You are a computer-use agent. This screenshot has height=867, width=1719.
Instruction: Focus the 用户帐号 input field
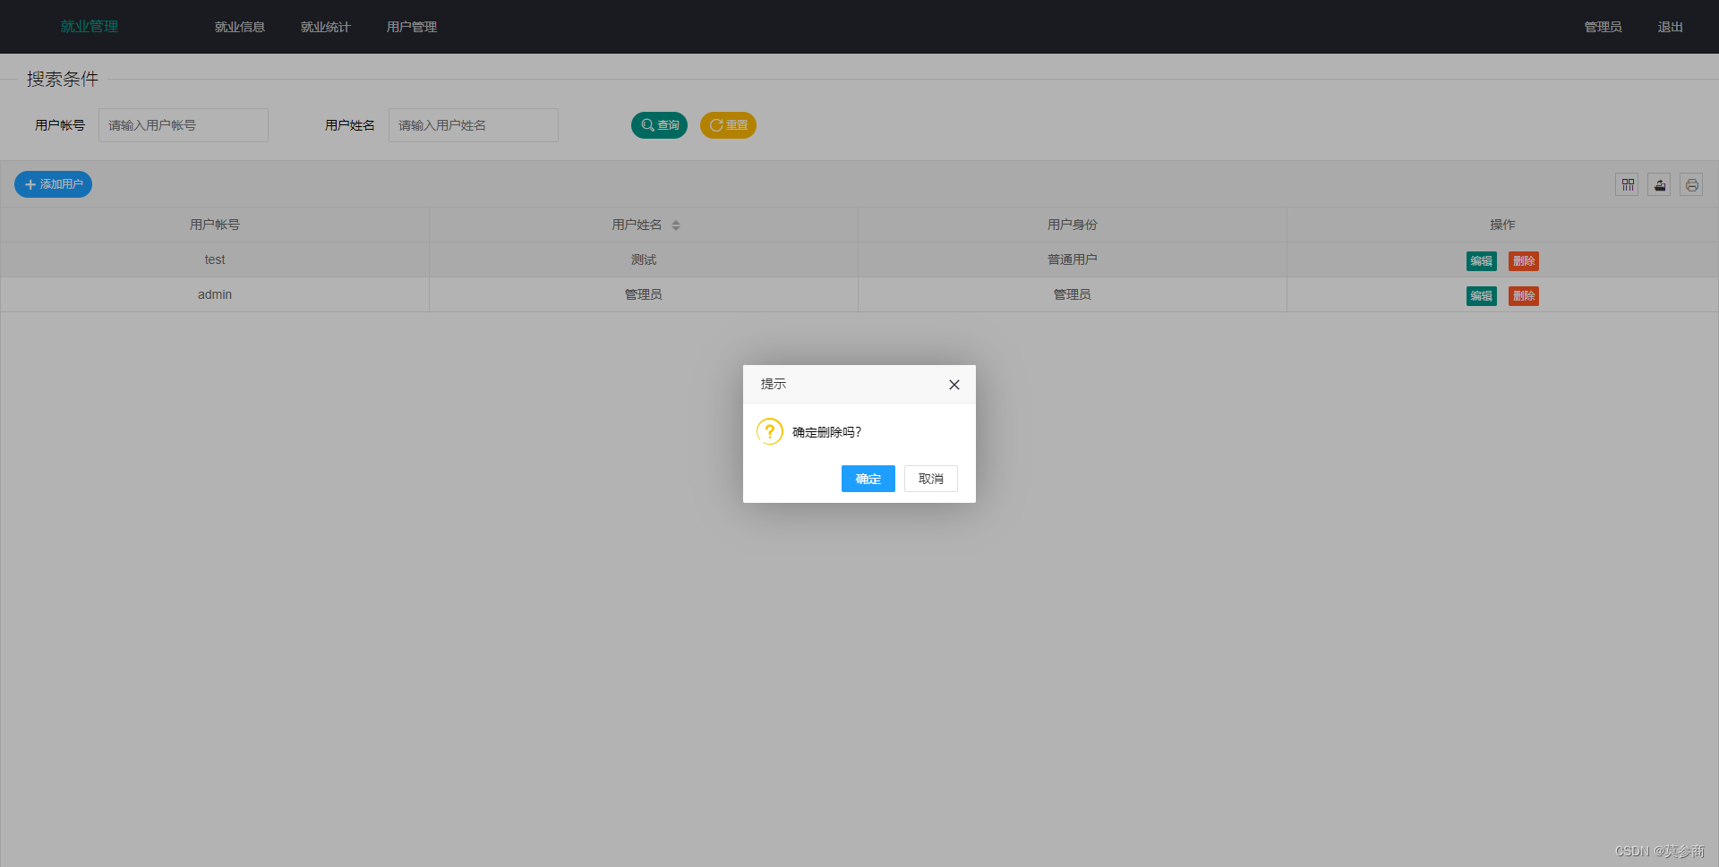coord(184,125)
